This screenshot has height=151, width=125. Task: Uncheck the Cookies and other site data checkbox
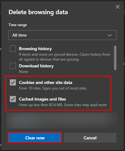point(13,82)
